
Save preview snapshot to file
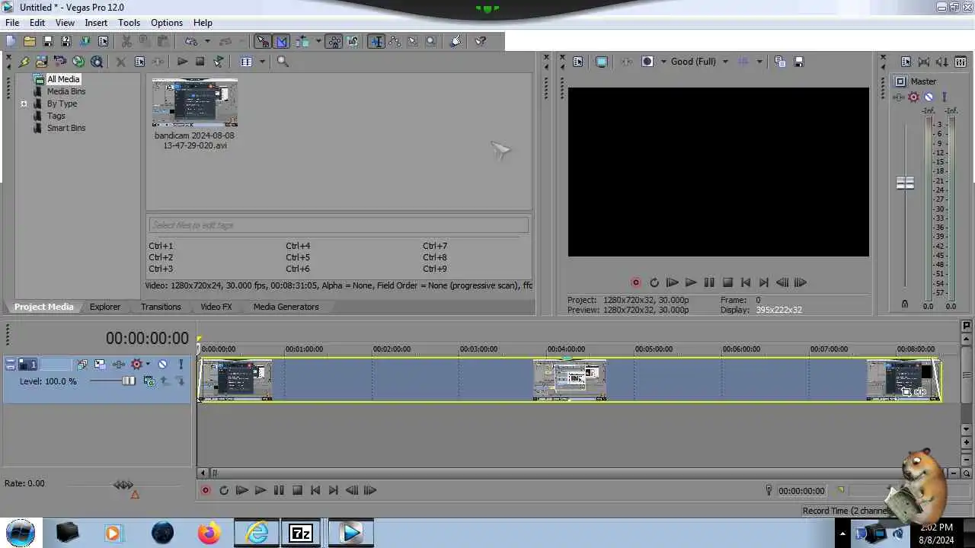[x=798, y=62]
